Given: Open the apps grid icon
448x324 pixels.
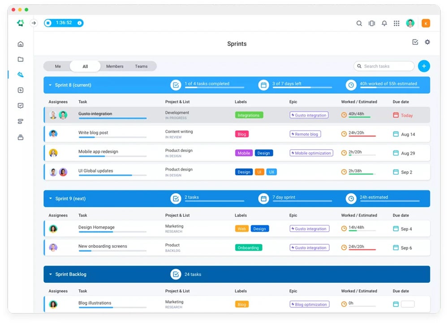Looking at the screenshot, I should click(x=396, y=23).
